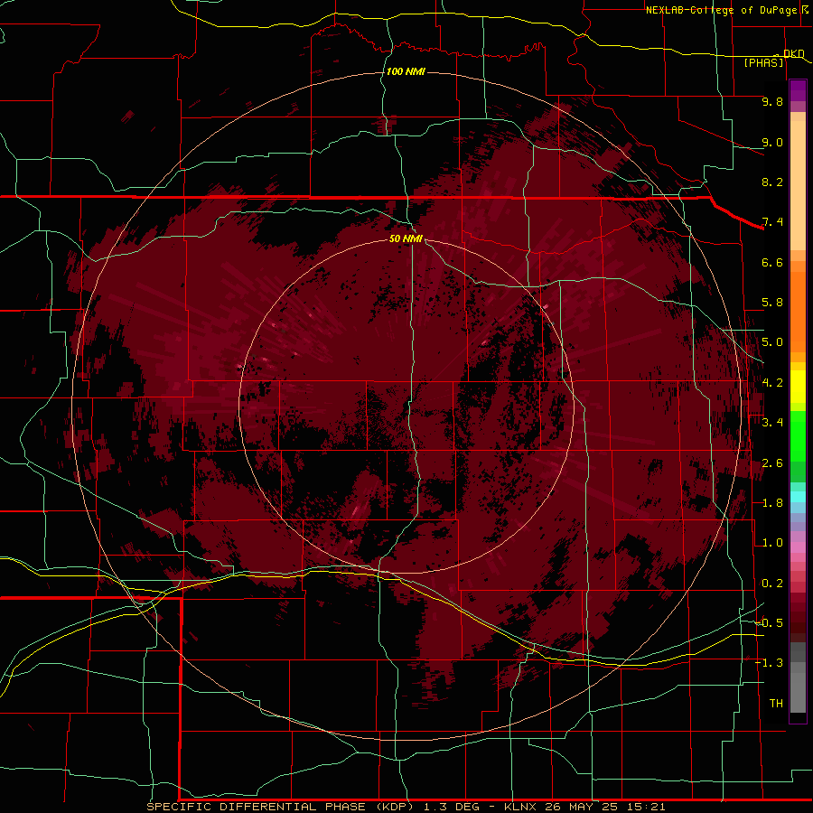The image size is (813, 813).
Task: Click the 5.0 scale value
Action: (x=772, y=342)
